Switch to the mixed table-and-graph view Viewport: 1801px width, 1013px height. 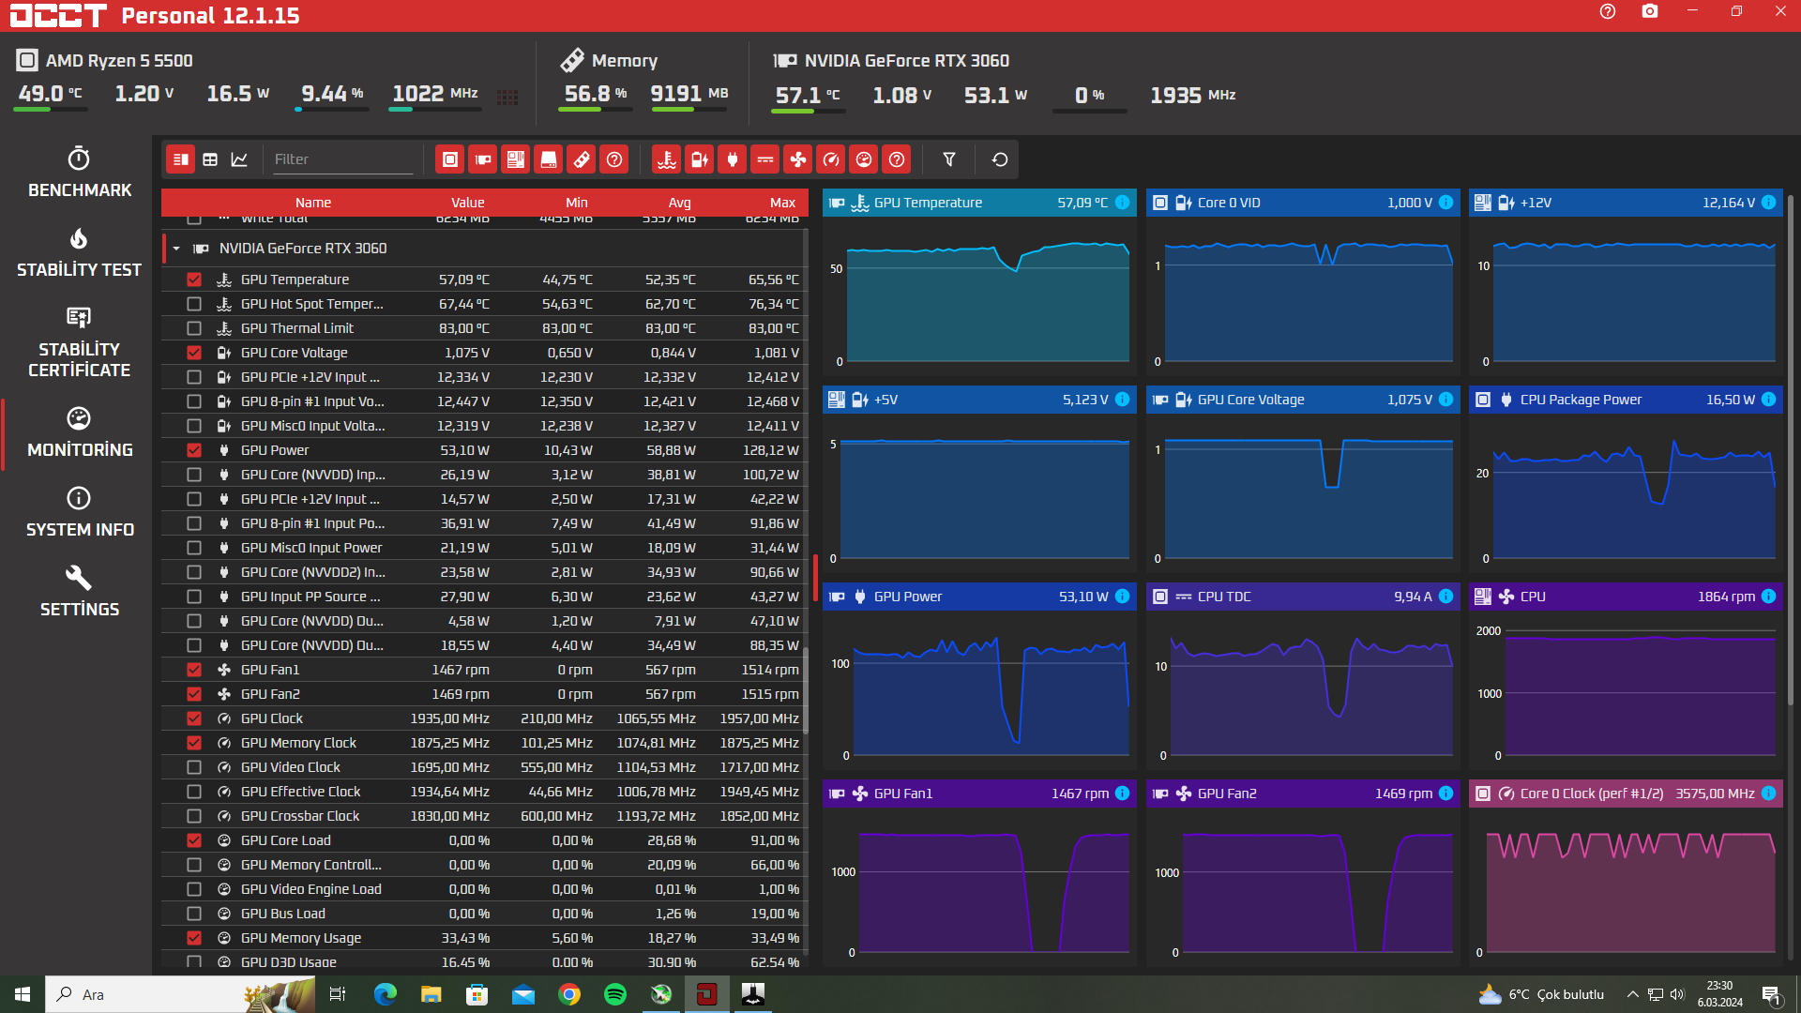[x=181, y=159]
